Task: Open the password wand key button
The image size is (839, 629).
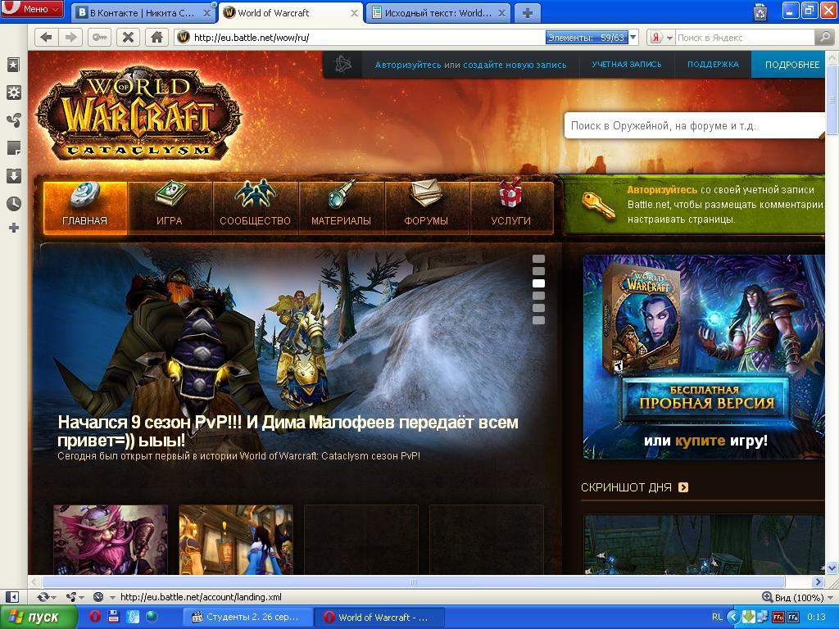Action: click(x=99, y=37)
